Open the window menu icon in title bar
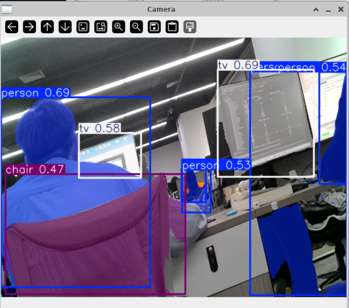The image size is (349, 308). 6,9
